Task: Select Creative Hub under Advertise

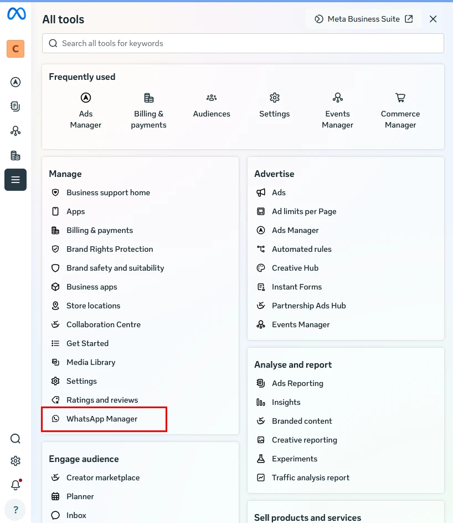Action: point(295,268)
